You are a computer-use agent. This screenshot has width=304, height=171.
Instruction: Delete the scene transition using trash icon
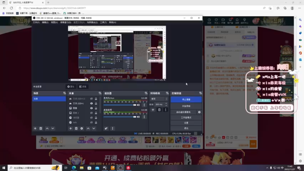[x=159, y=110]
